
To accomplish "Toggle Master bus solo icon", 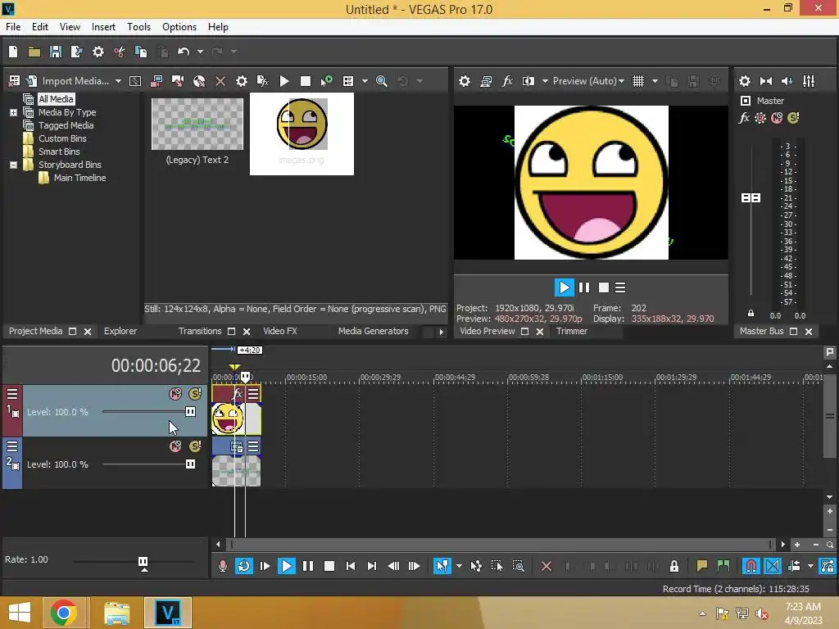I will coord(793,118).
